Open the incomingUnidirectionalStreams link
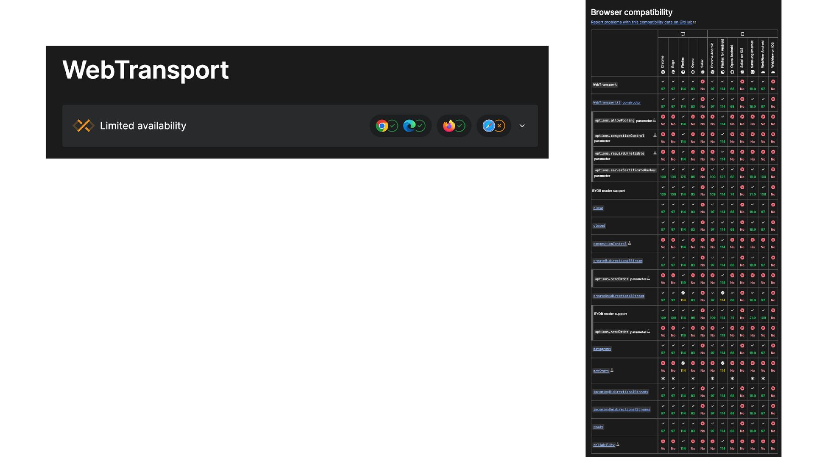 622,410
